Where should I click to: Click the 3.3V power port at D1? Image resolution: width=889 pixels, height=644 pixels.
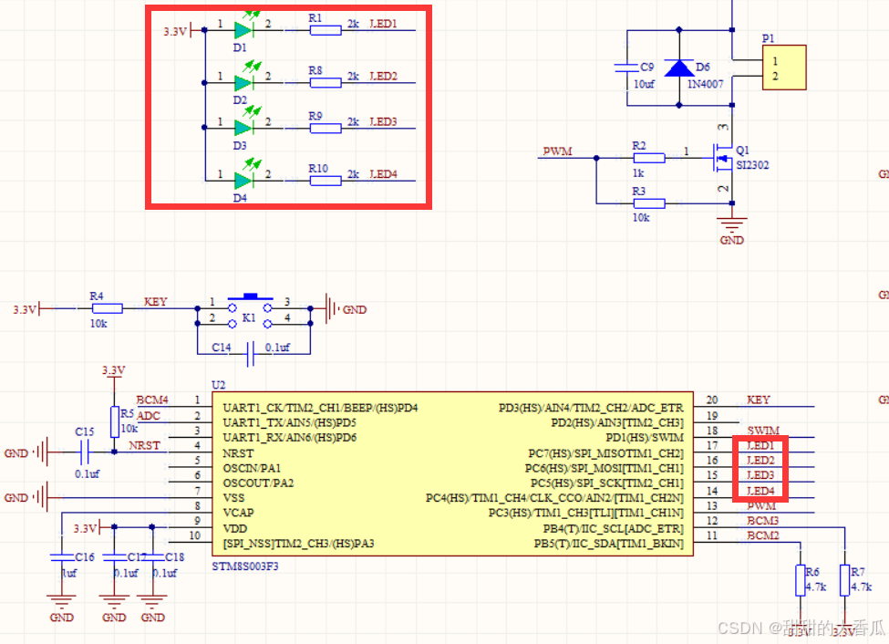pyautogui.click(x=179, y=31)
